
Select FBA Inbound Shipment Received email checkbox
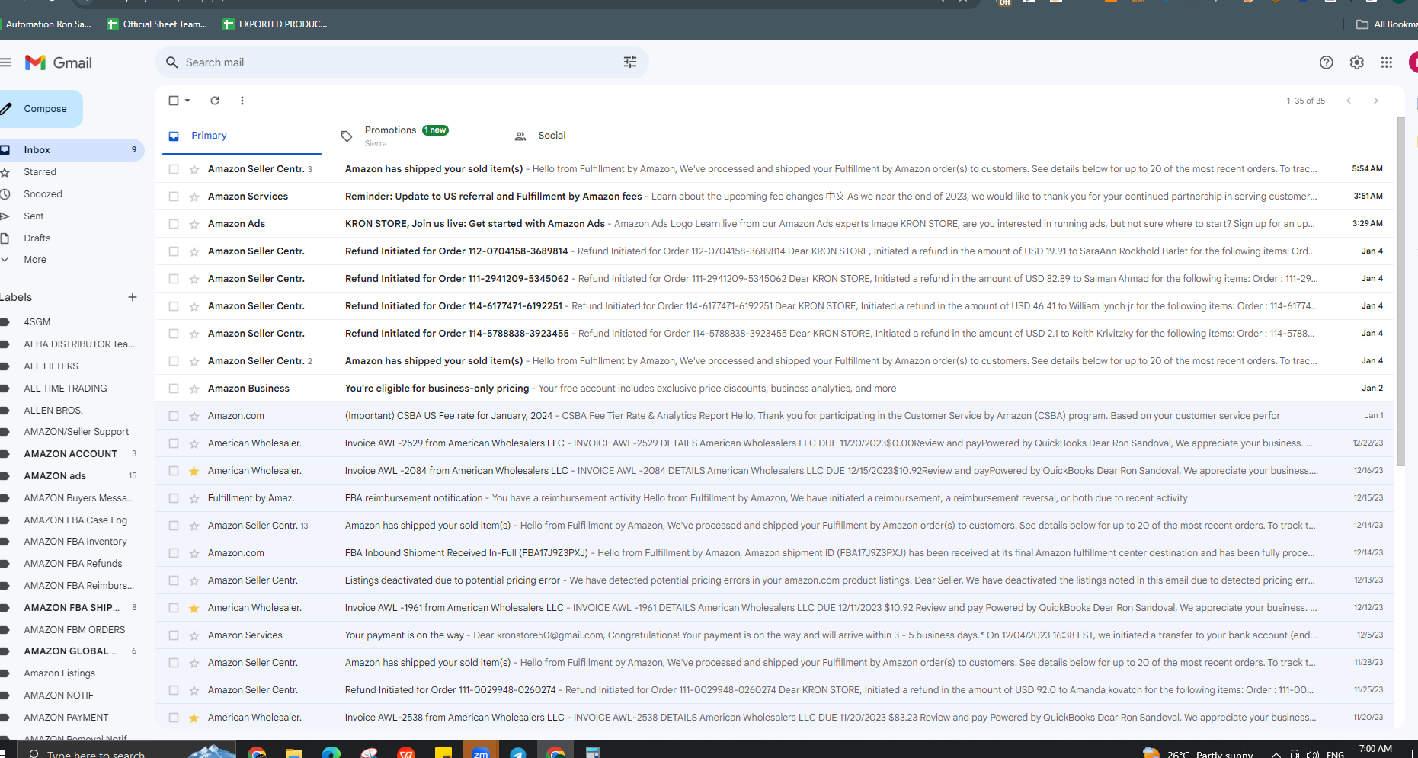(174, 553)
